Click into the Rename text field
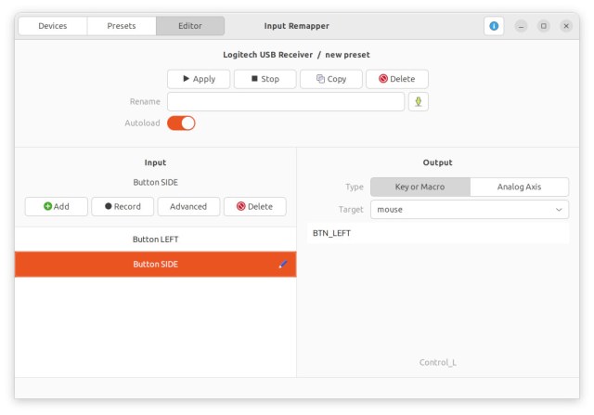Viewport: 594px width, 415px height. coord(286,101)
